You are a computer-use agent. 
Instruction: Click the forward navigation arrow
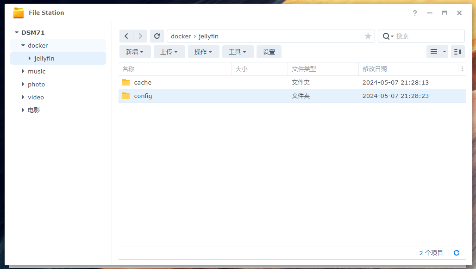pyautogui.click(x=140, y=36)
